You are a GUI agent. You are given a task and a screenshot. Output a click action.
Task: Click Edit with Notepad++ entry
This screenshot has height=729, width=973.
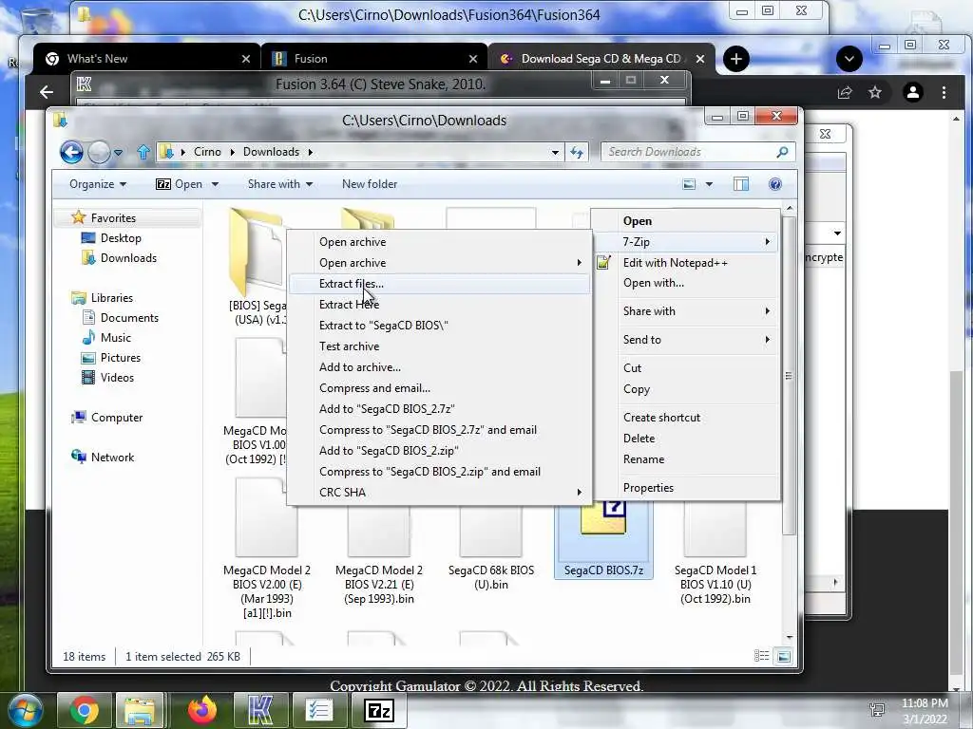pos(686,263)
